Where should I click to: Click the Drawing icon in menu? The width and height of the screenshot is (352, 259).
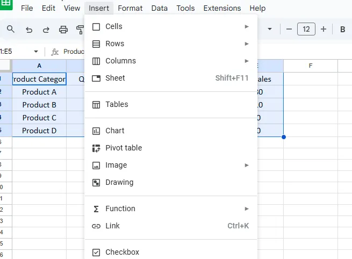pos(96,182)
